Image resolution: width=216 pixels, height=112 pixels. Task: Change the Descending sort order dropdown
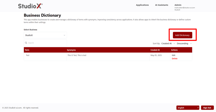point(184,43)
